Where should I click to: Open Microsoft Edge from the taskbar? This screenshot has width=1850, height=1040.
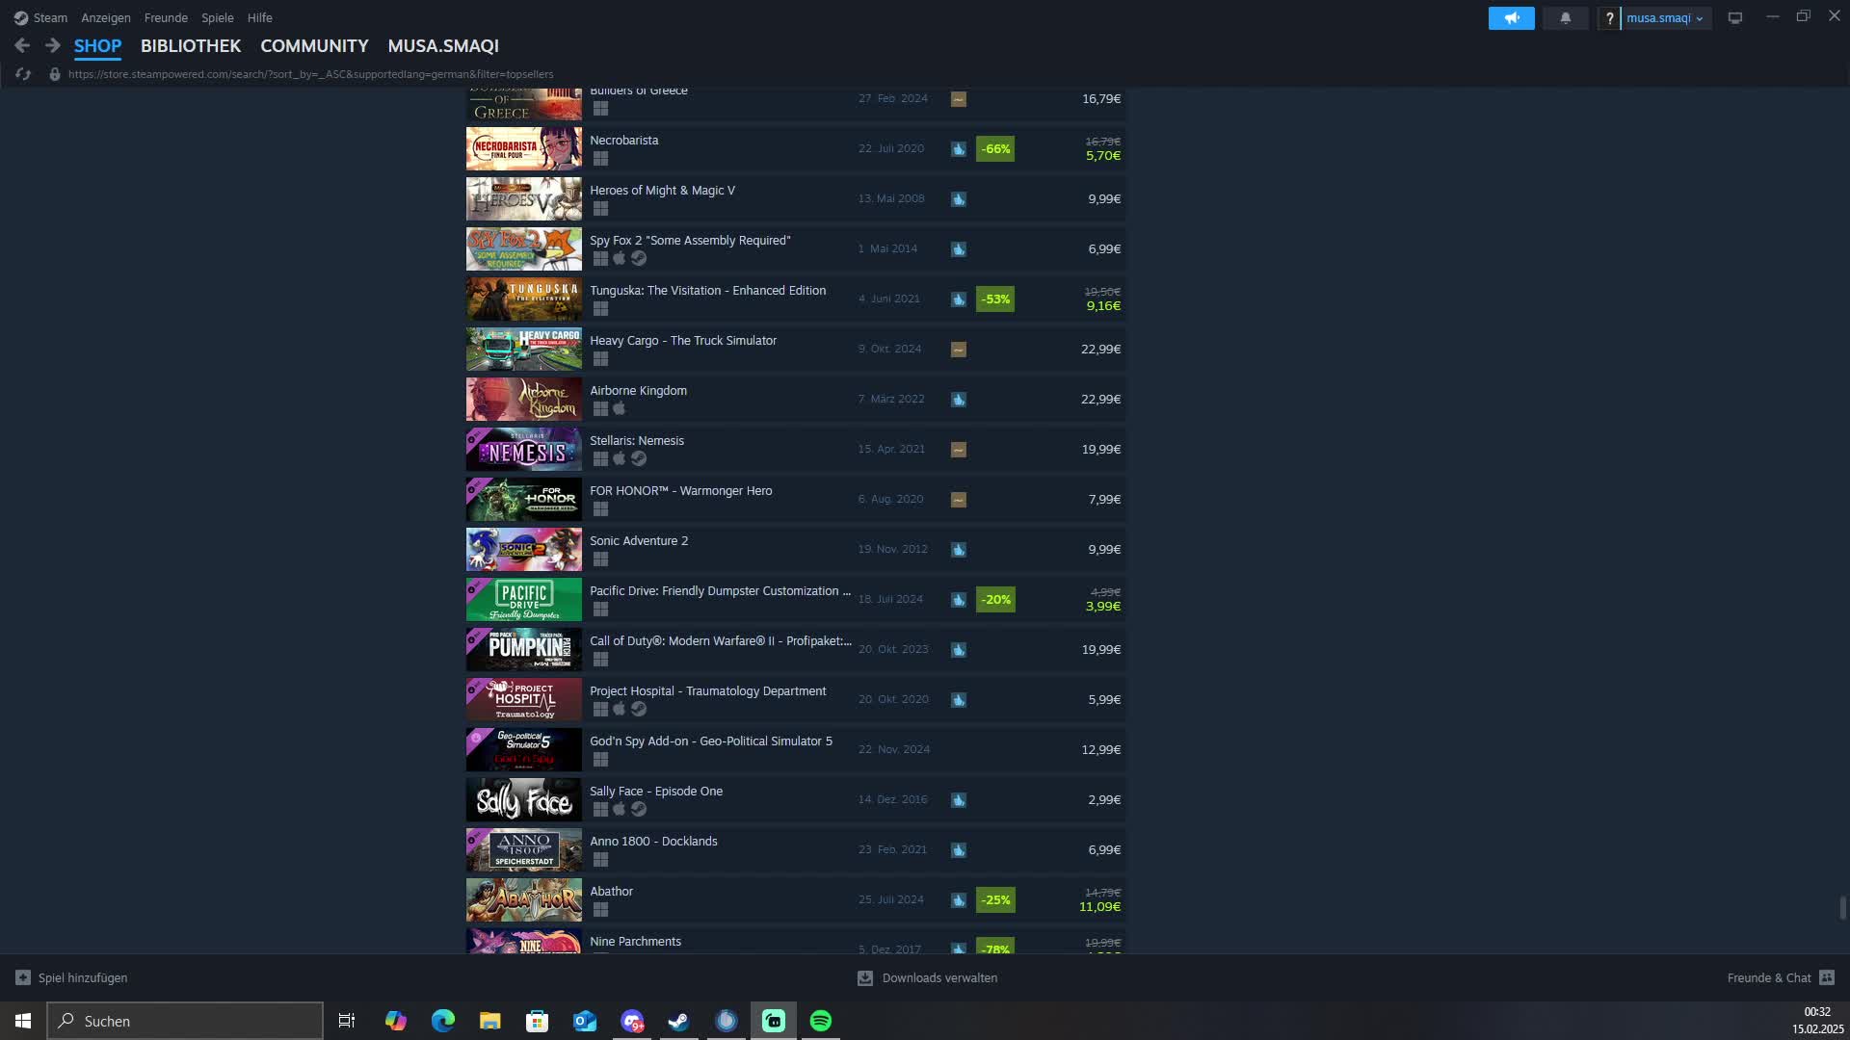(x=443, y=1021)
